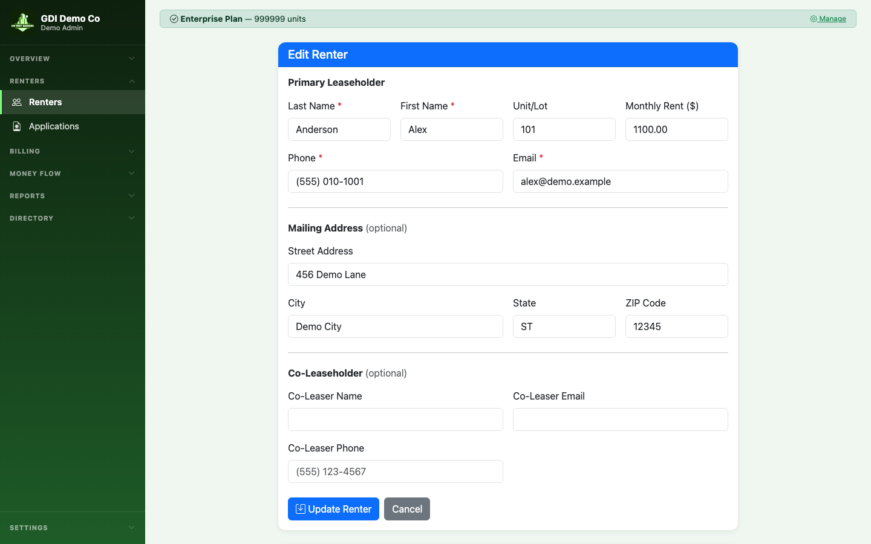This screenshot has height=544, width=871.
Task: Click the Update Renter button
Action: coord(333,509)
